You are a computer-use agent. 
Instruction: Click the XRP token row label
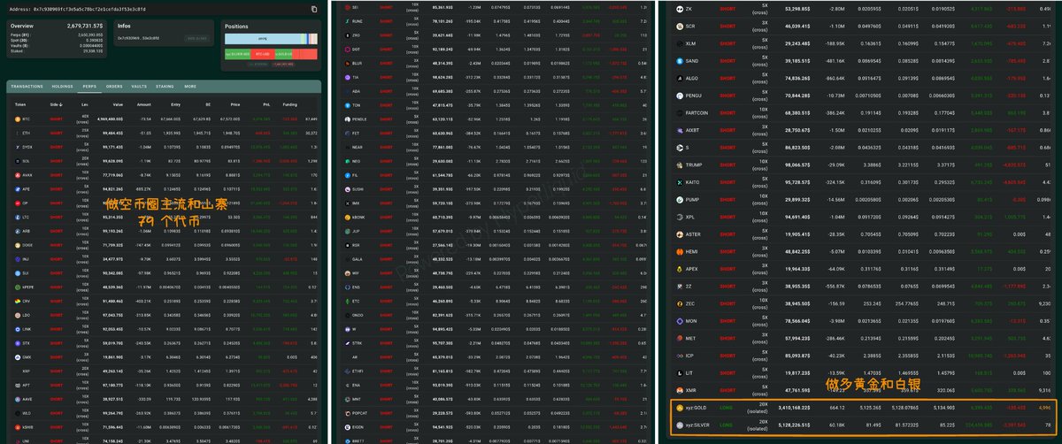(x=27, y=371)
